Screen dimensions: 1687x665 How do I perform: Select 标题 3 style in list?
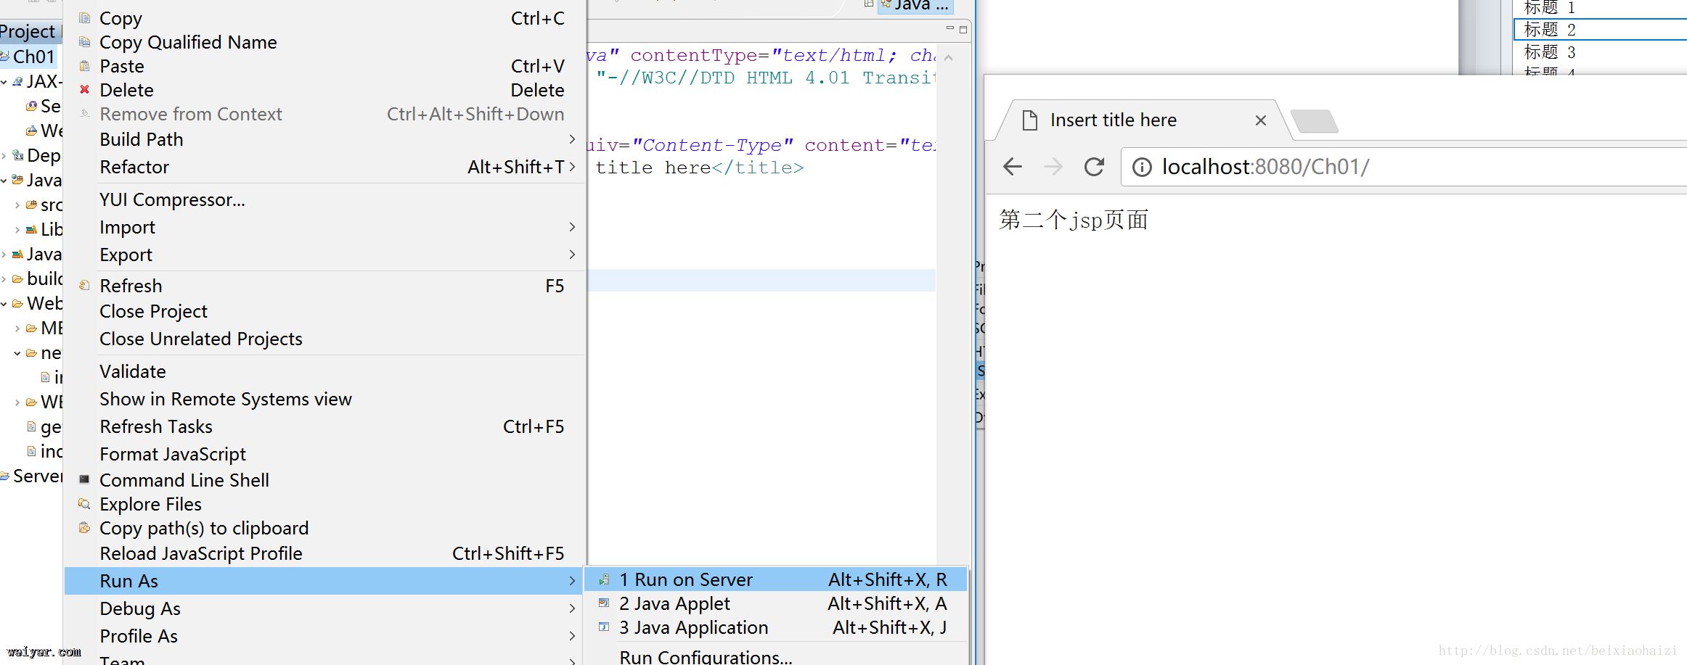(x=1550, y=52)
